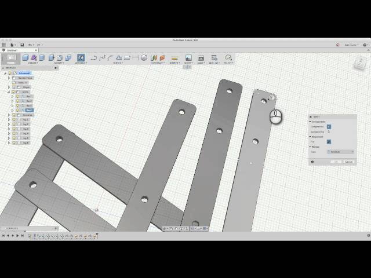This screenshot has width=371, height=278.
Task: Click the Make 3D print icon
Action: 201,57
